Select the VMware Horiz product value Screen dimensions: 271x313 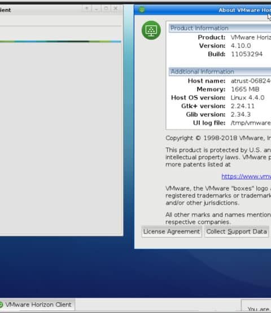tap(251, 37)
